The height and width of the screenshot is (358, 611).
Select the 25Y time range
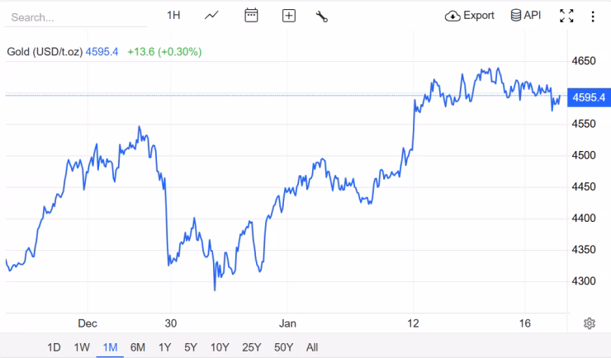point(251,347)
